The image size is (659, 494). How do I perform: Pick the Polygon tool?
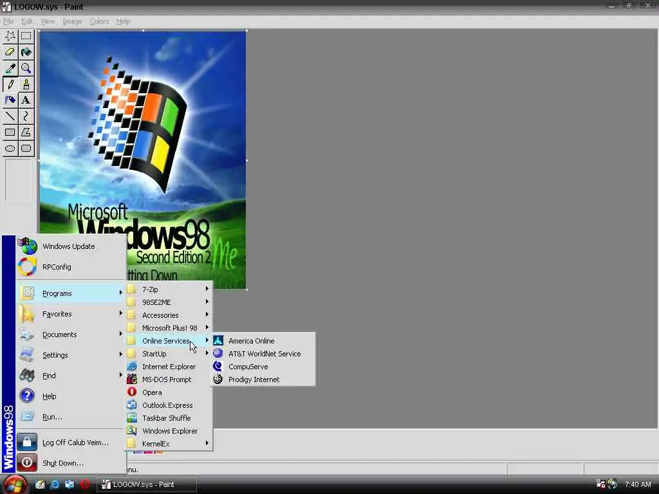click(26, 133)
